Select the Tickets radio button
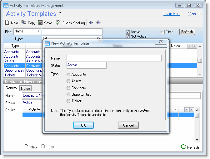Image resolution: width=210 pixels, height=159 pixels. pos(68,101)
